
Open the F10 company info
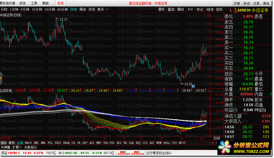[x=190, y=9]
